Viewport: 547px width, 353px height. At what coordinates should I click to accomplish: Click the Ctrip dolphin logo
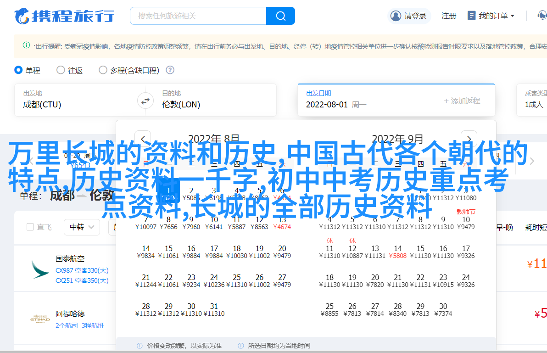pos(22,16)
